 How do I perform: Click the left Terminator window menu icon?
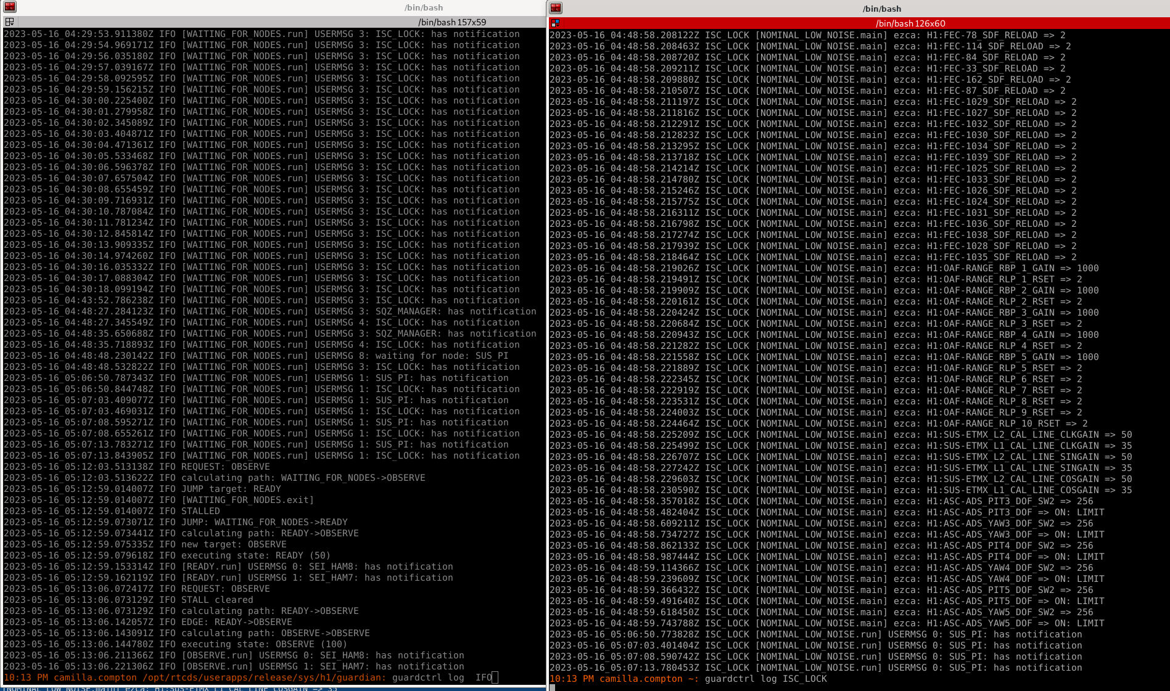(10, 7)
